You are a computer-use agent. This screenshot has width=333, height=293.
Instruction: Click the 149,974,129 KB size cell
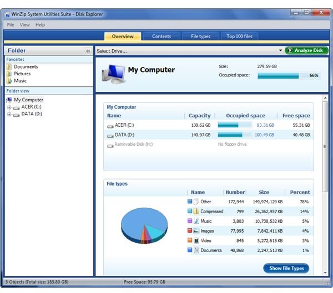268,202
